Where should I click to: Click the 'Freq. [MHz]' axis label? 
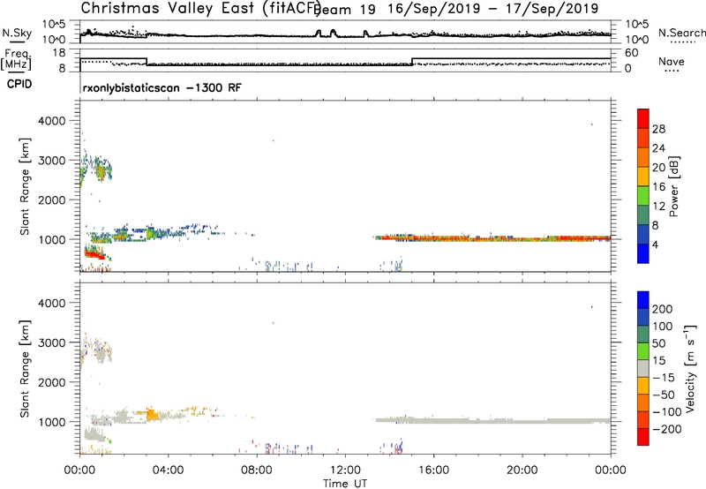click(16, 59)
